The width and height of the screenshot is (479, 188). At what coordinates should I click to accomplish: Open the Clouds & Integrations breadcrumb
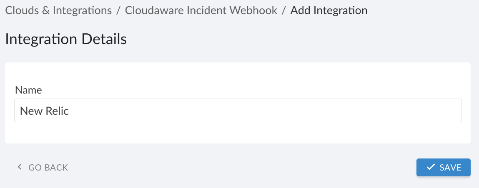(x=58, y=10)
